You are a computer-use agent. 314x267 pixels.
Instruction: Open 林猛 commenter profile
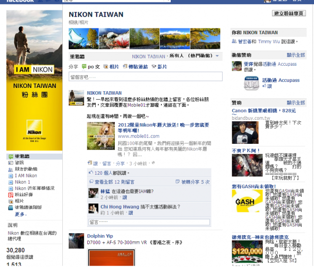coord(105,191)
